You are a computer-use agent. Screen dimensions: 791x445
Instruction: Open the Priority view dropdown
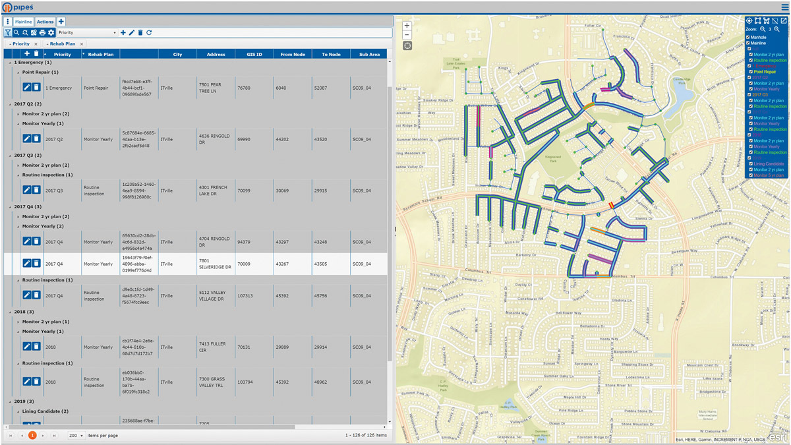[x=86, y=32]
